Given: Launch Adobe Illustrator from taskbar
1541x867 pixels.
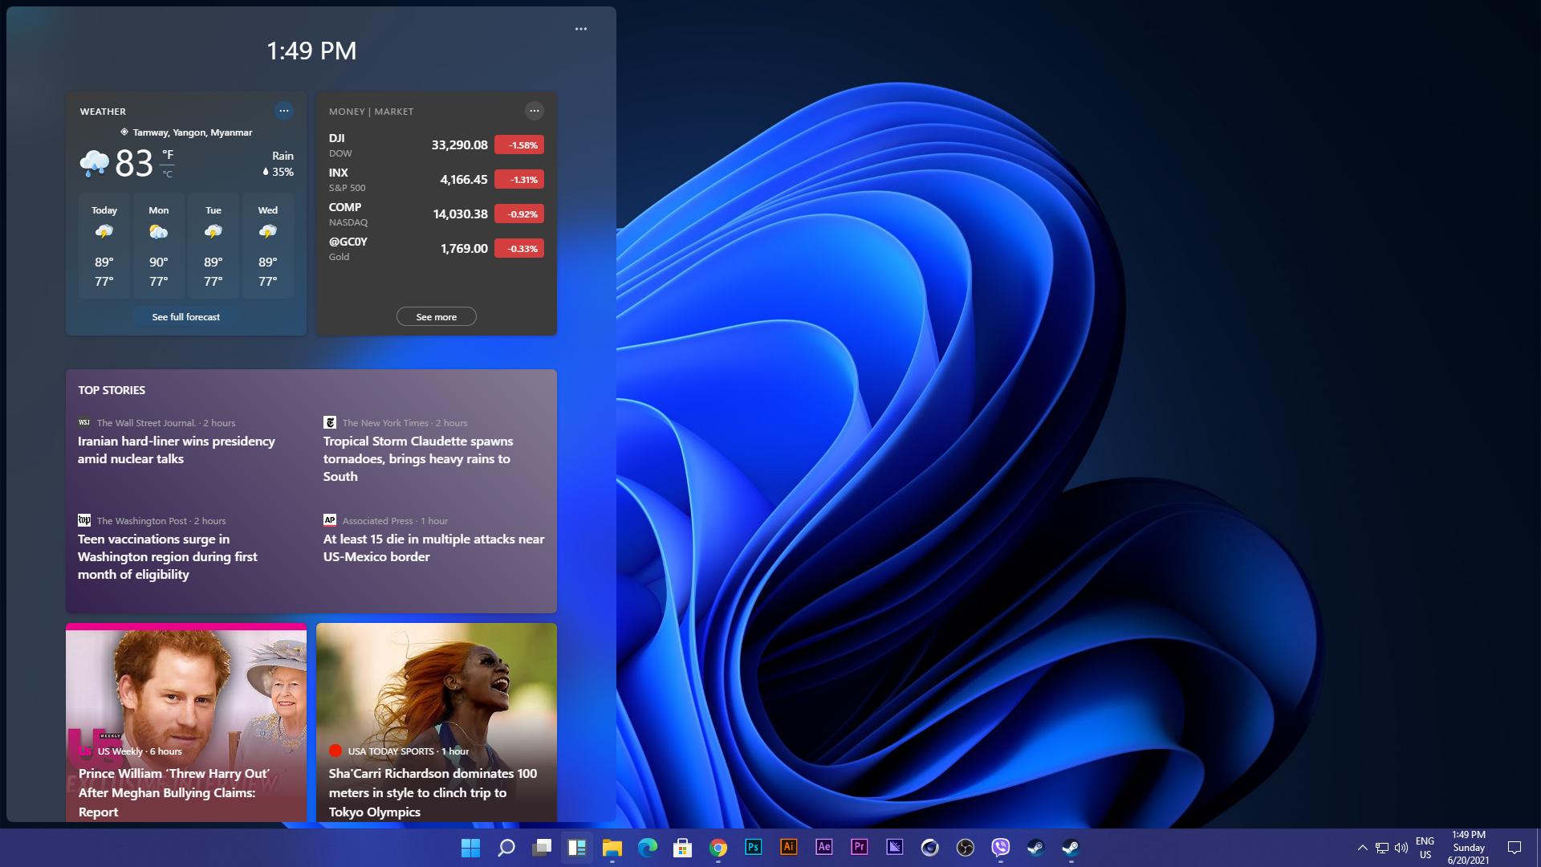Looking at the screenshot, I should 788,847.
